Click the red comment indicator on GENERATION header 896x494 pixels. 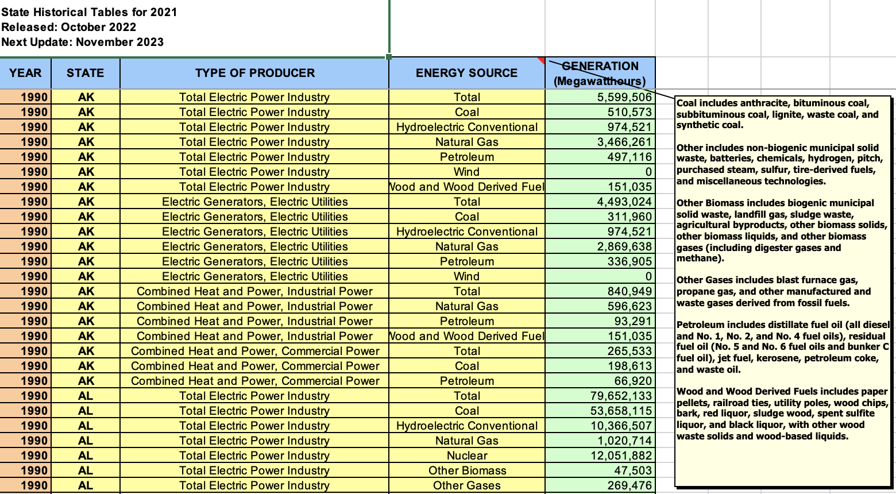click(x=541, y=60)
